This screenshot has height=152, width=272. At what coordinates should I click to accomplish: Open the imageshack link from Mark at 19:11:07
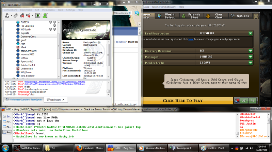[55, 84]
